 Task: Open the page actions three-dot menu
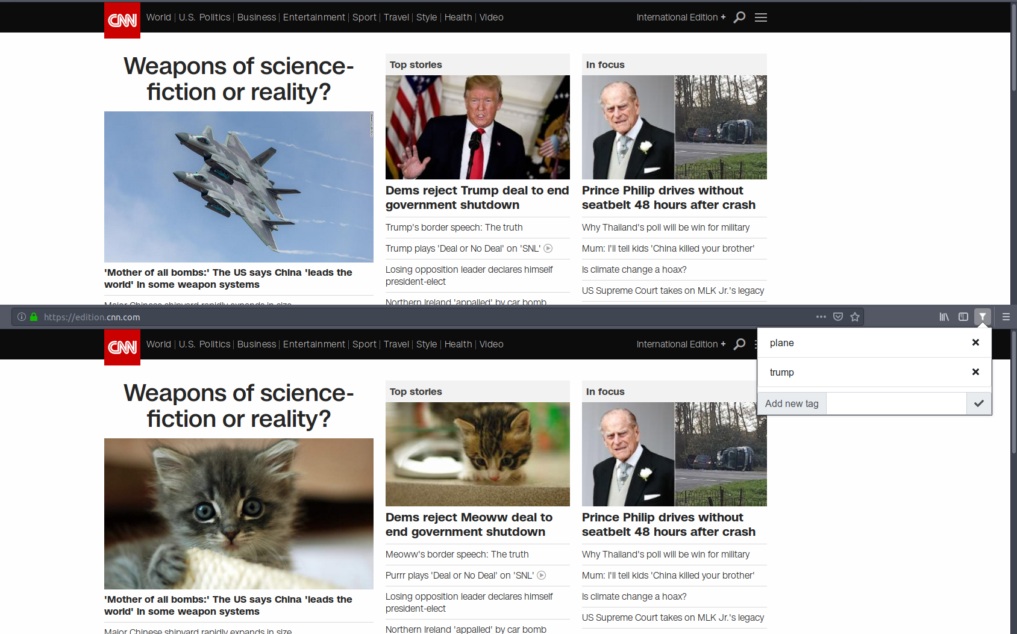coord(821,317)
